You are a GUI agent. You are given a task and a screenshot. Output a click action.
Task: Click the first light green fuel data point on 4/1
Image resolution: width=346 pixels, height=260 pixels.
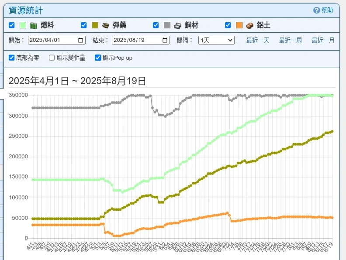tap(33, 180)
